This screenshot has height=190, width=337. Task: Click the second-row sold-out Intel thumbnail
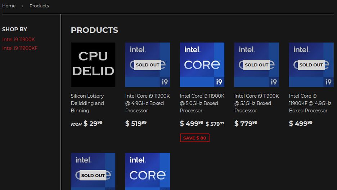coord(93,172)
